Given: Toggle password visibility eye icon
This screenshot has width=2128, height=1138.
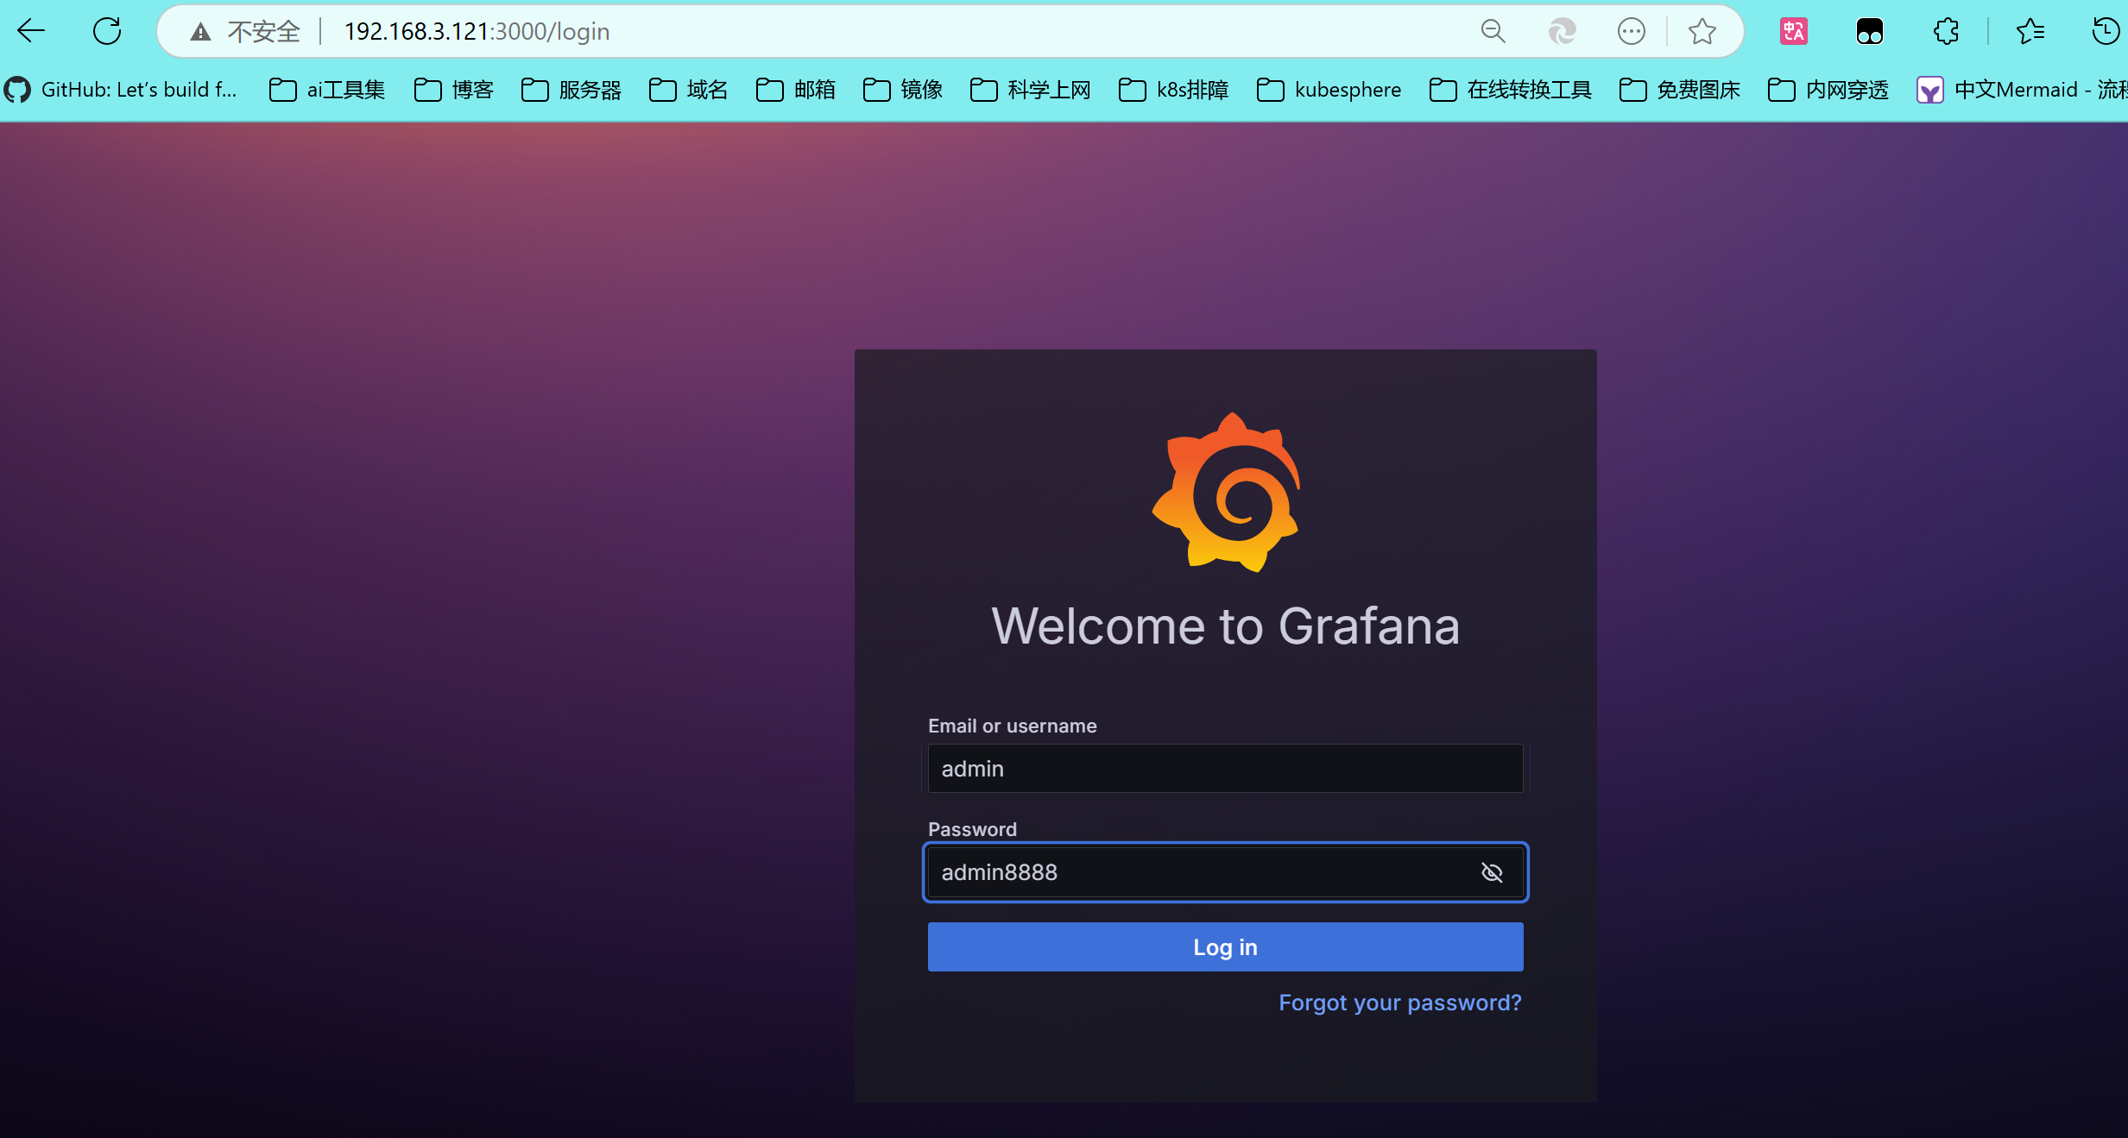Looking at the screenshot, I should pos(1492,872).
